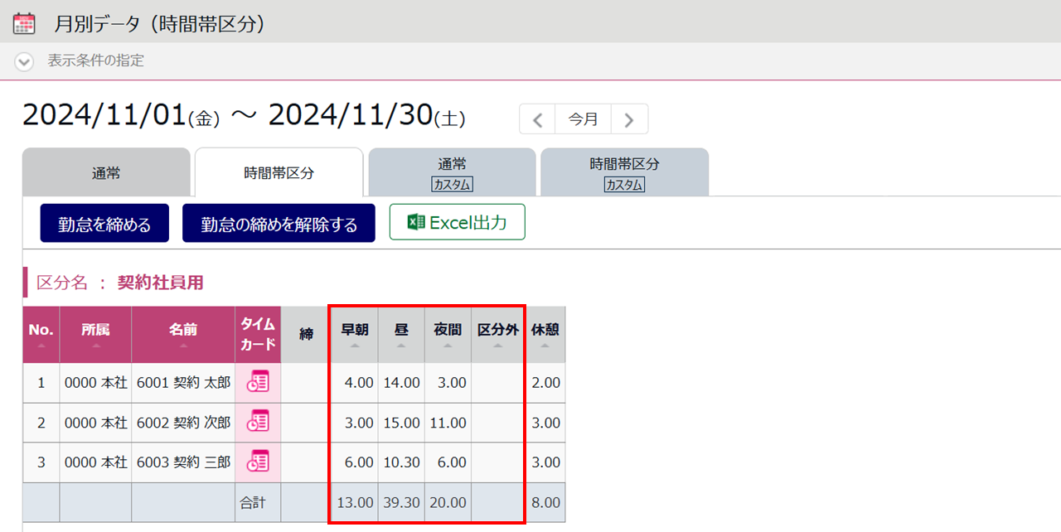Open time card for 契約 次郎
Viewport: 1061px width, 532px height.
point(258,421)
